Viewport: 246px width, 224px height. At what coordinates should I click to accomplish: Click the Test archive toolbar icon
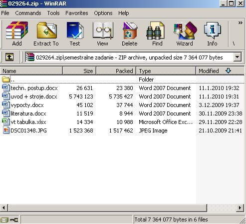coord(75,30)
